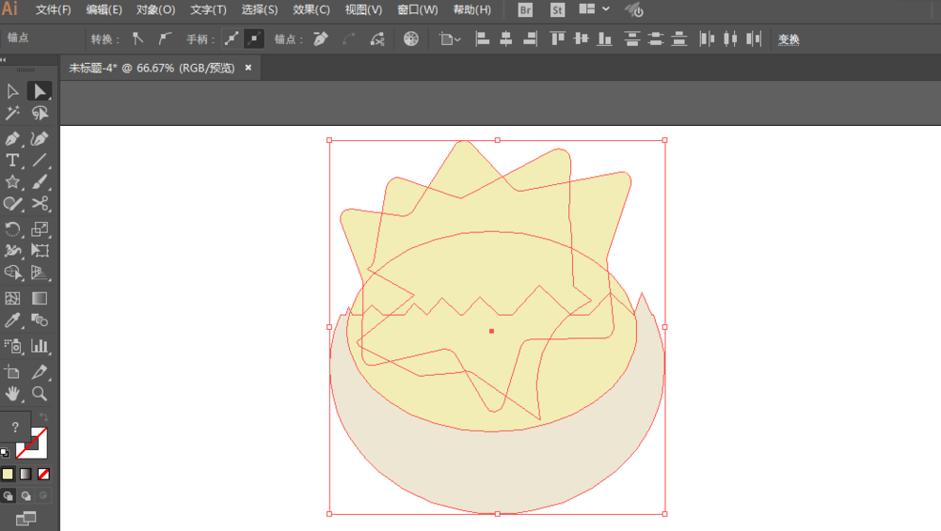Select the Magic Wand tool
The width and height of the screenshot is (941, 531).
click(12, 113)
